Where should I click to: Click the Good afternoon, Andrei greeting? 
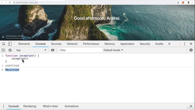(x=97, y=18)
